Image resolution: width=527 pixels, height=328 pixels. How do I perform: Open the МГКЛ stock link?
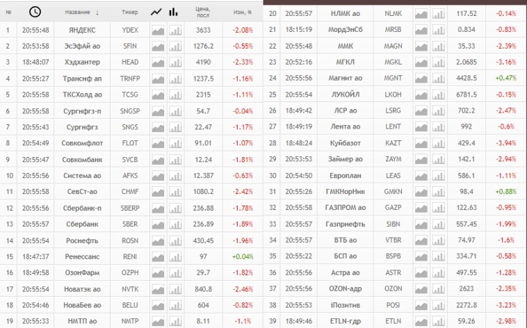(346, 62)
